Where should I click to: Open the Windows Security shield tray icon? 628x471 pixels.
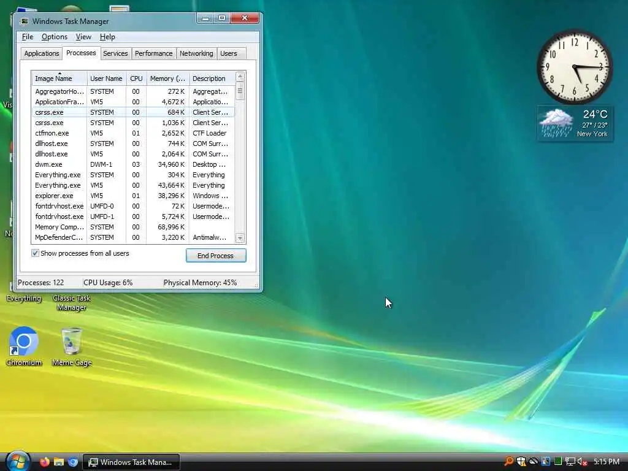pyautogui.click(x=521, y=462)
